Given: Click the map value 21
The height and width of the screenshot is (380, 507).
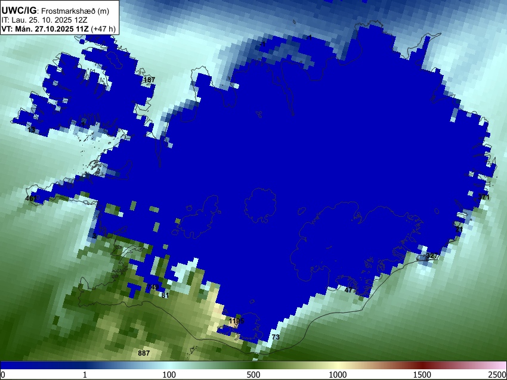Looking at the screenshot, I should pos(459,229).
